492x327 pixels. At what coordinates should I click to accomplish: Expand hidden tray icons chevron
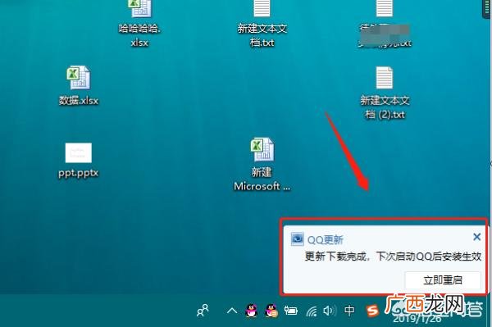pyautogui.click(x=232, y=311)
